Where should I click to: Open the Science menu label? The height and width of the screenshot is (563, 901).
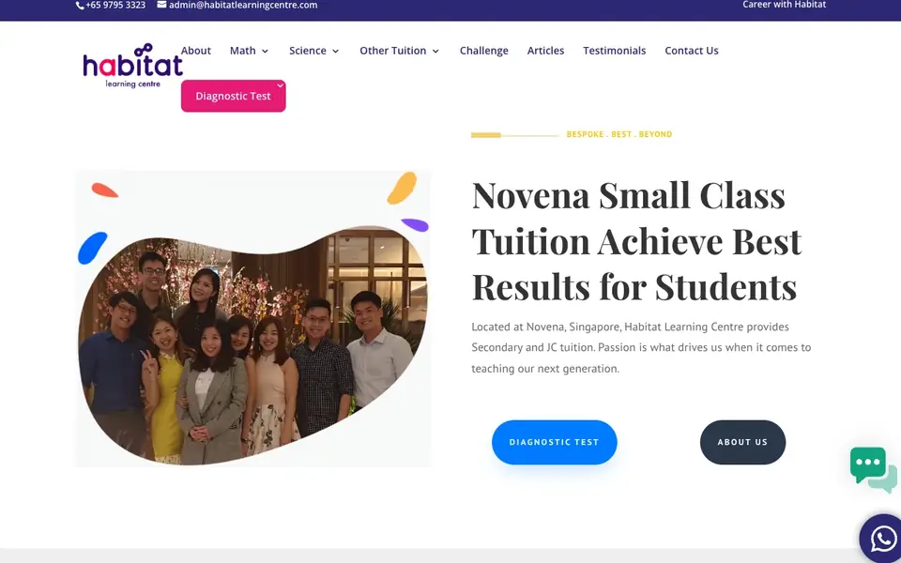(x=308, y=51)
